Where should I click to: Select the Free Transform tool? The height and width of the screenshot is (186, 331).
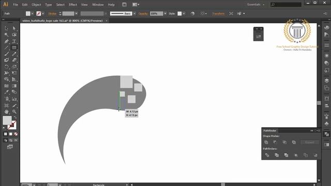pyautogui.click(x=14, y=73)
